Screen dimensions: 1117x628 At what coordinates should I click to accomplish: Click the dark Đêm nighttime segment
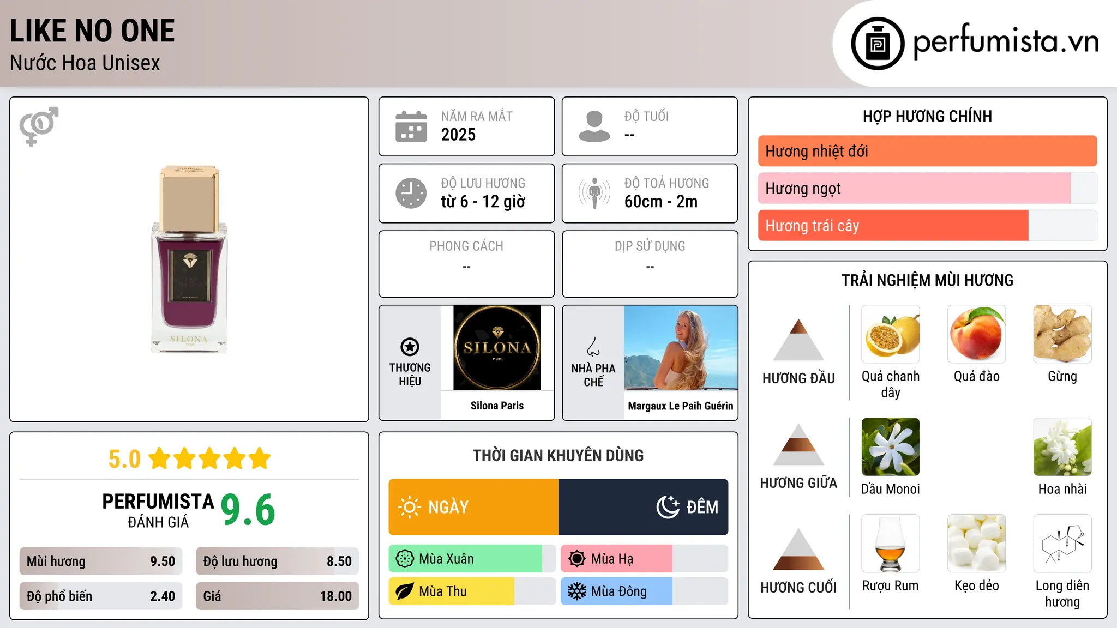[x=644, y=507]
